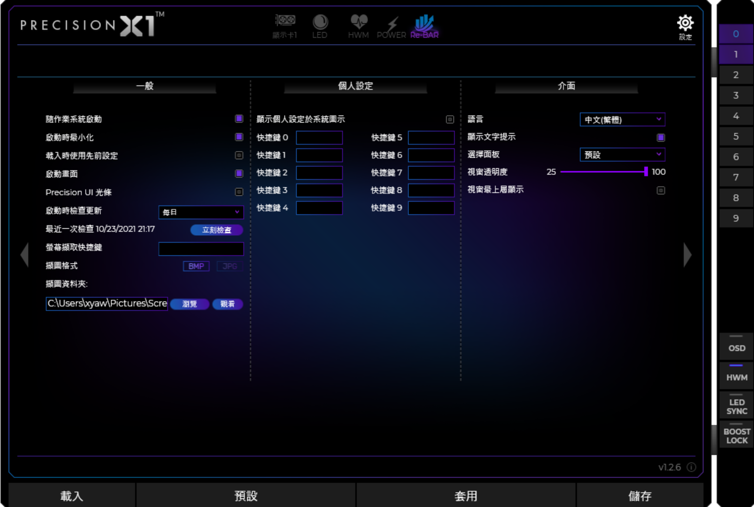Open the HWM hardware monitor icon
Image resolution: width=754 pixels, height=507 pixels.
click(358, 26)
